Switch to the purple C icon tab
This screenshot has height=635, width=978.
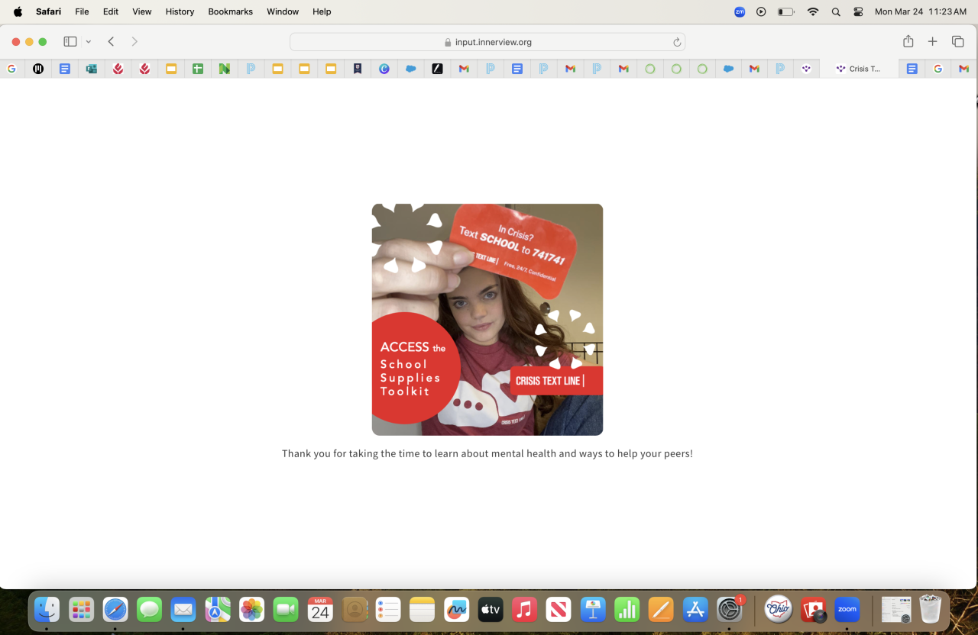click(384, 69)
